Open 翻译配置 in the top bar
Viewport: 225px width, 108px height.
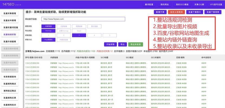tap(149, 5)
